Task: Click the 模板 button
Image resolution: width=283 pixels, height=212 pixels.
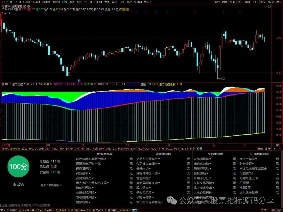Action: click(x=268, y=149)
